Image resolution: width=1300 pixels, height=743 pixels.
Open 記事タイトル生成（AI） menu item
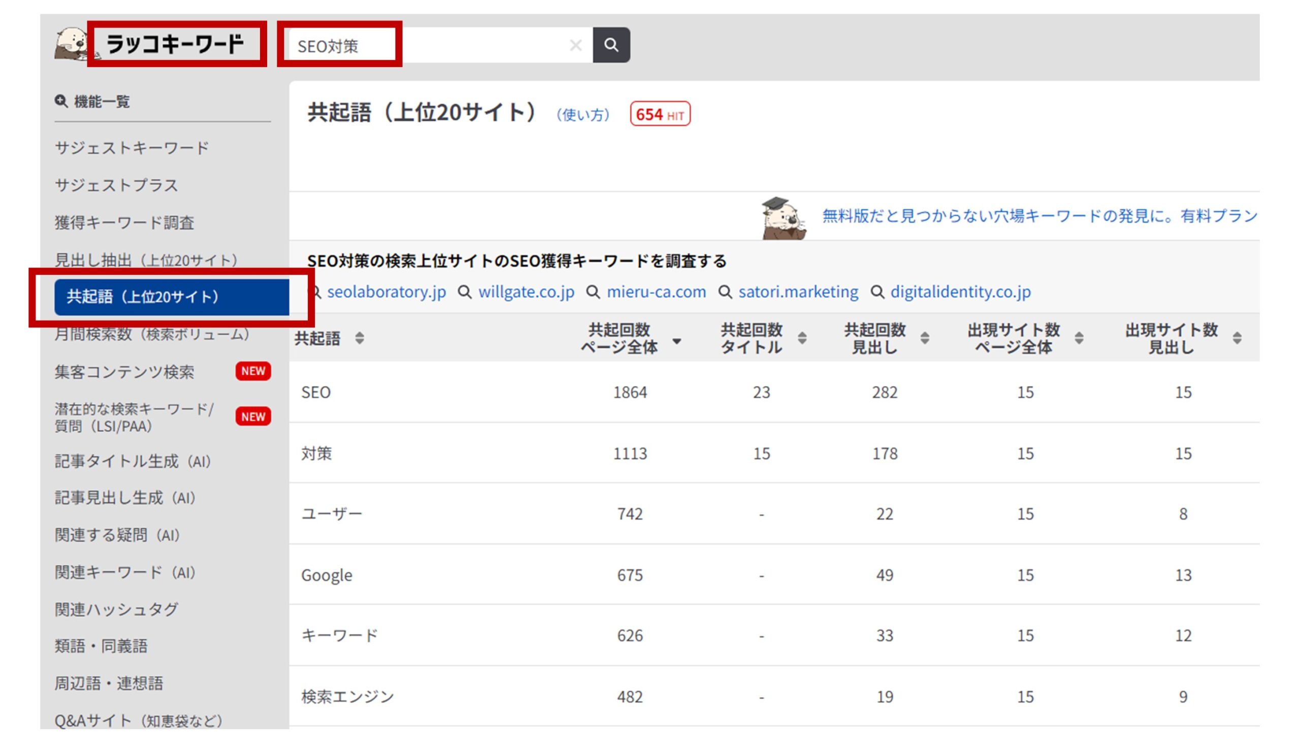coord(133,461)
